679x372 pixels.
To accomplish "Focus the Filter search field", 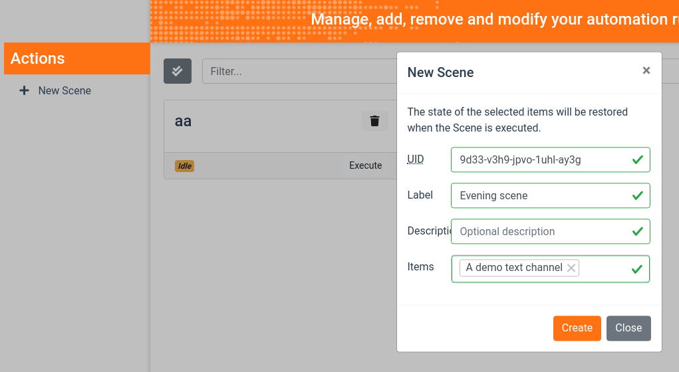I will pos(299,71).
